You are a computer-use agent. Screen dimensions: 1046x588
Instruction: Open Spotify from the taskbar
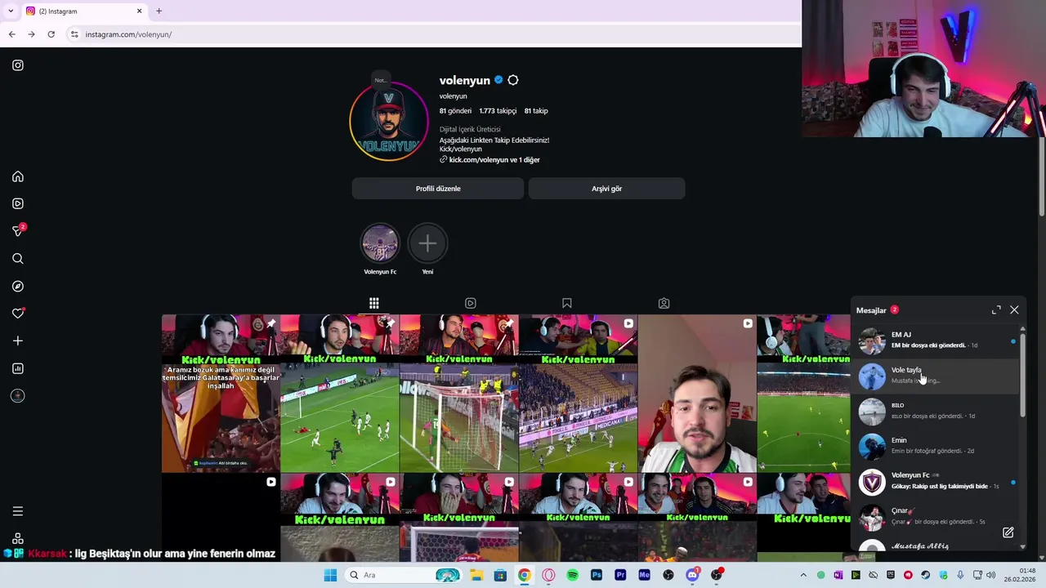click(572, 575)
